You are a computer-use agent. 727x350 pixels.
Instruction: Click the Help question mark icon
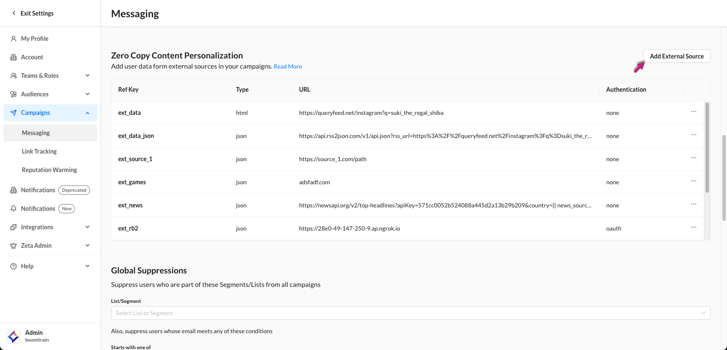[13, 266]
